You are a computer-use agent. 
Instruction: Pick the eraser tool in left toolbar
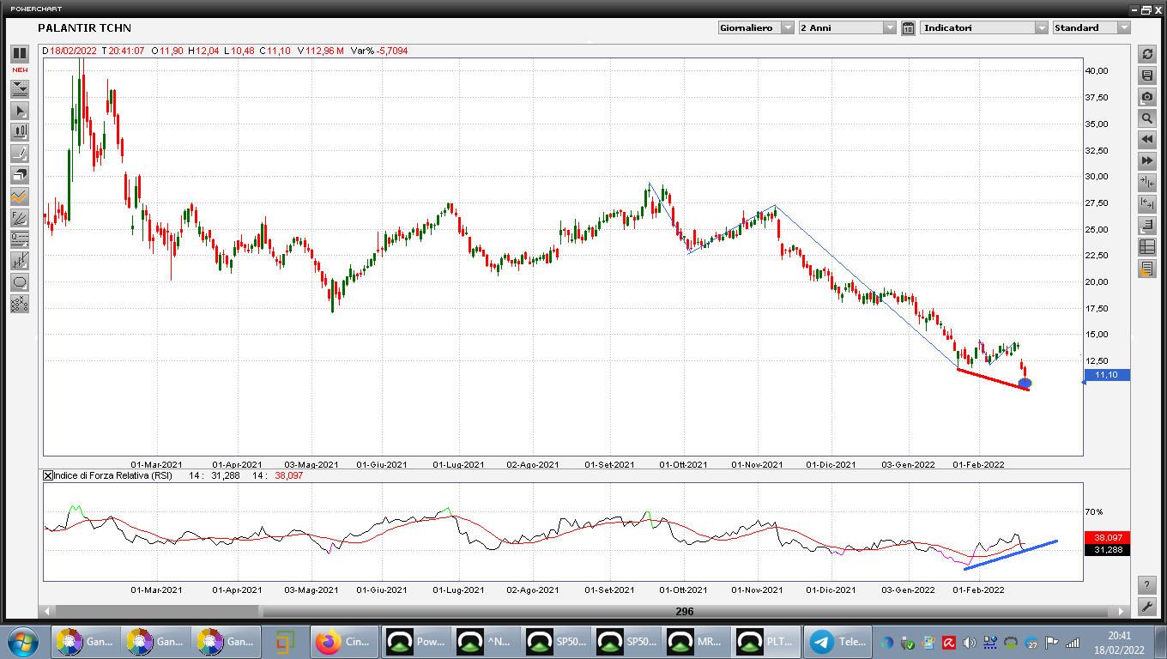[19, 175]
